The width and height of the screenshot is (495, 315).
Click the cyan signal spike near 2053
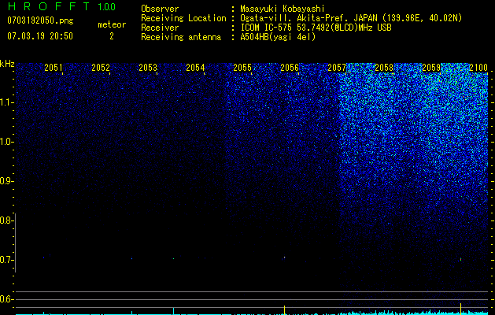coord(173,311)
